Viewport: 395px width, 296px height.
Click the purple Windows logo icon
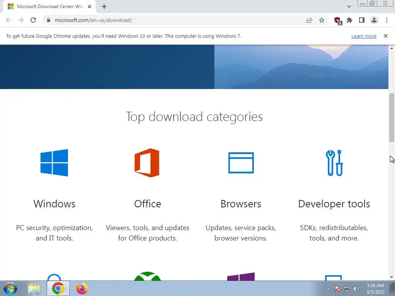[x=241, y=276]
